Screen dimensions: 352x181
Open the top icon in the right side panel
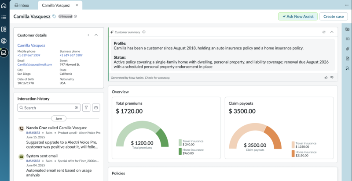[x=347, y=29]
